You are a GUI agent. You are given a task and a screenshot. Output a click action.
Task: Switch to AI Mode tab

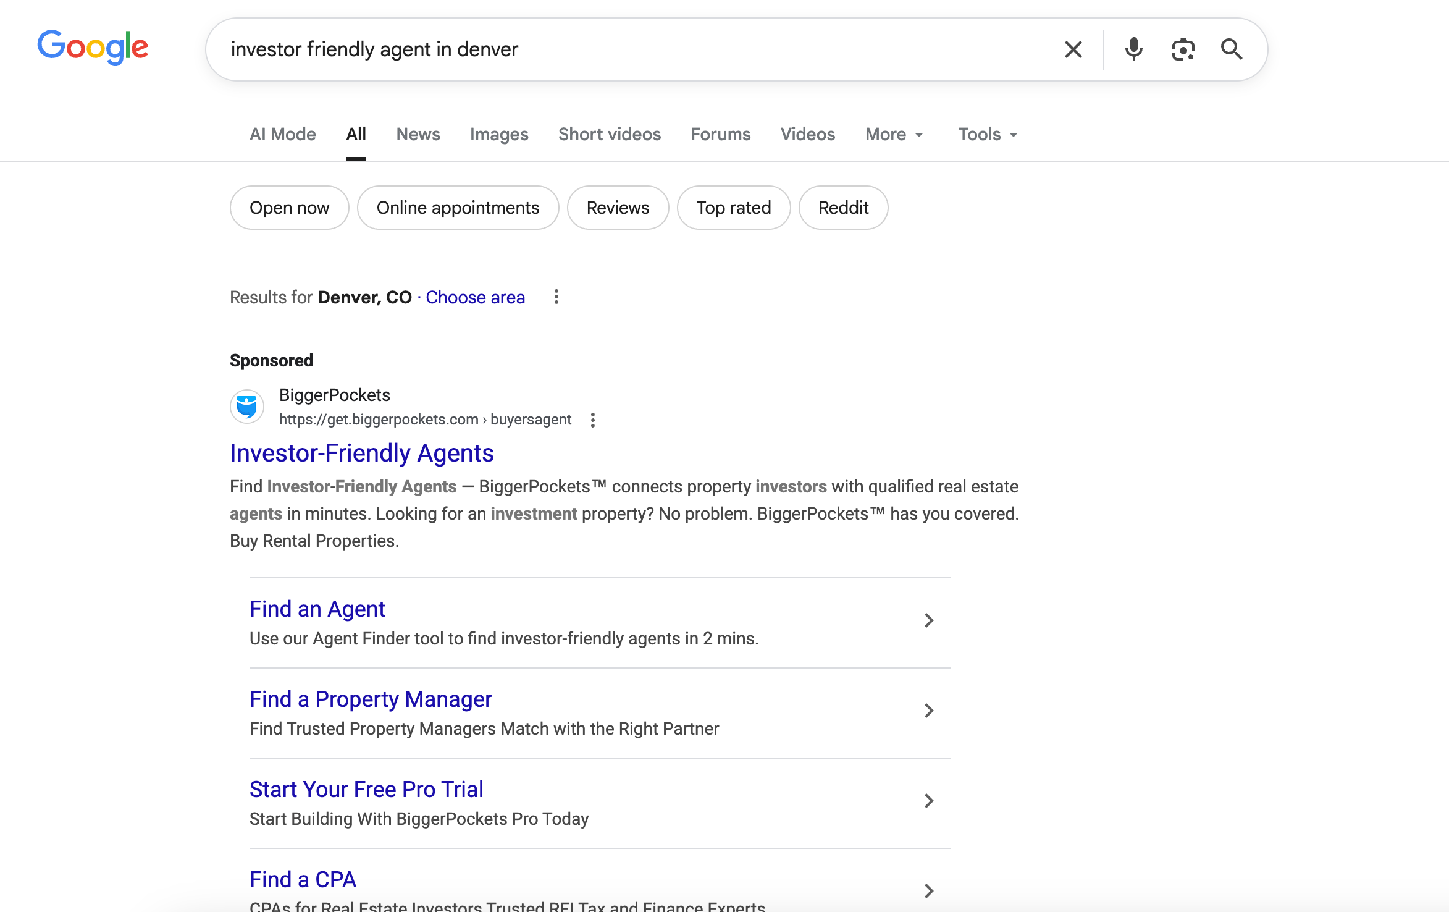[x=283, y=134]
